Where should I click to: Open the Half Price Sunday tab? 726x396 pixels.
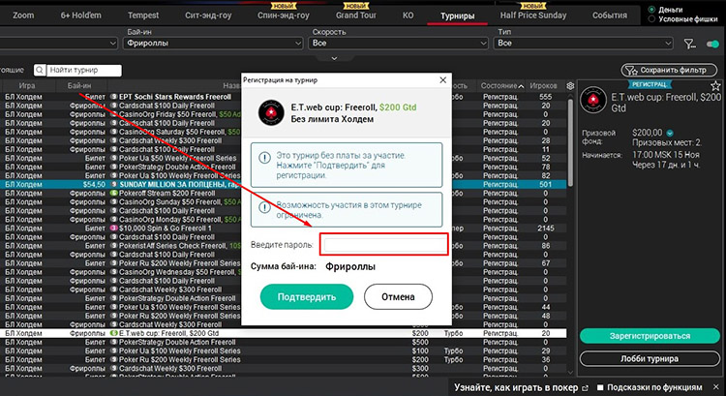(533, 15)
